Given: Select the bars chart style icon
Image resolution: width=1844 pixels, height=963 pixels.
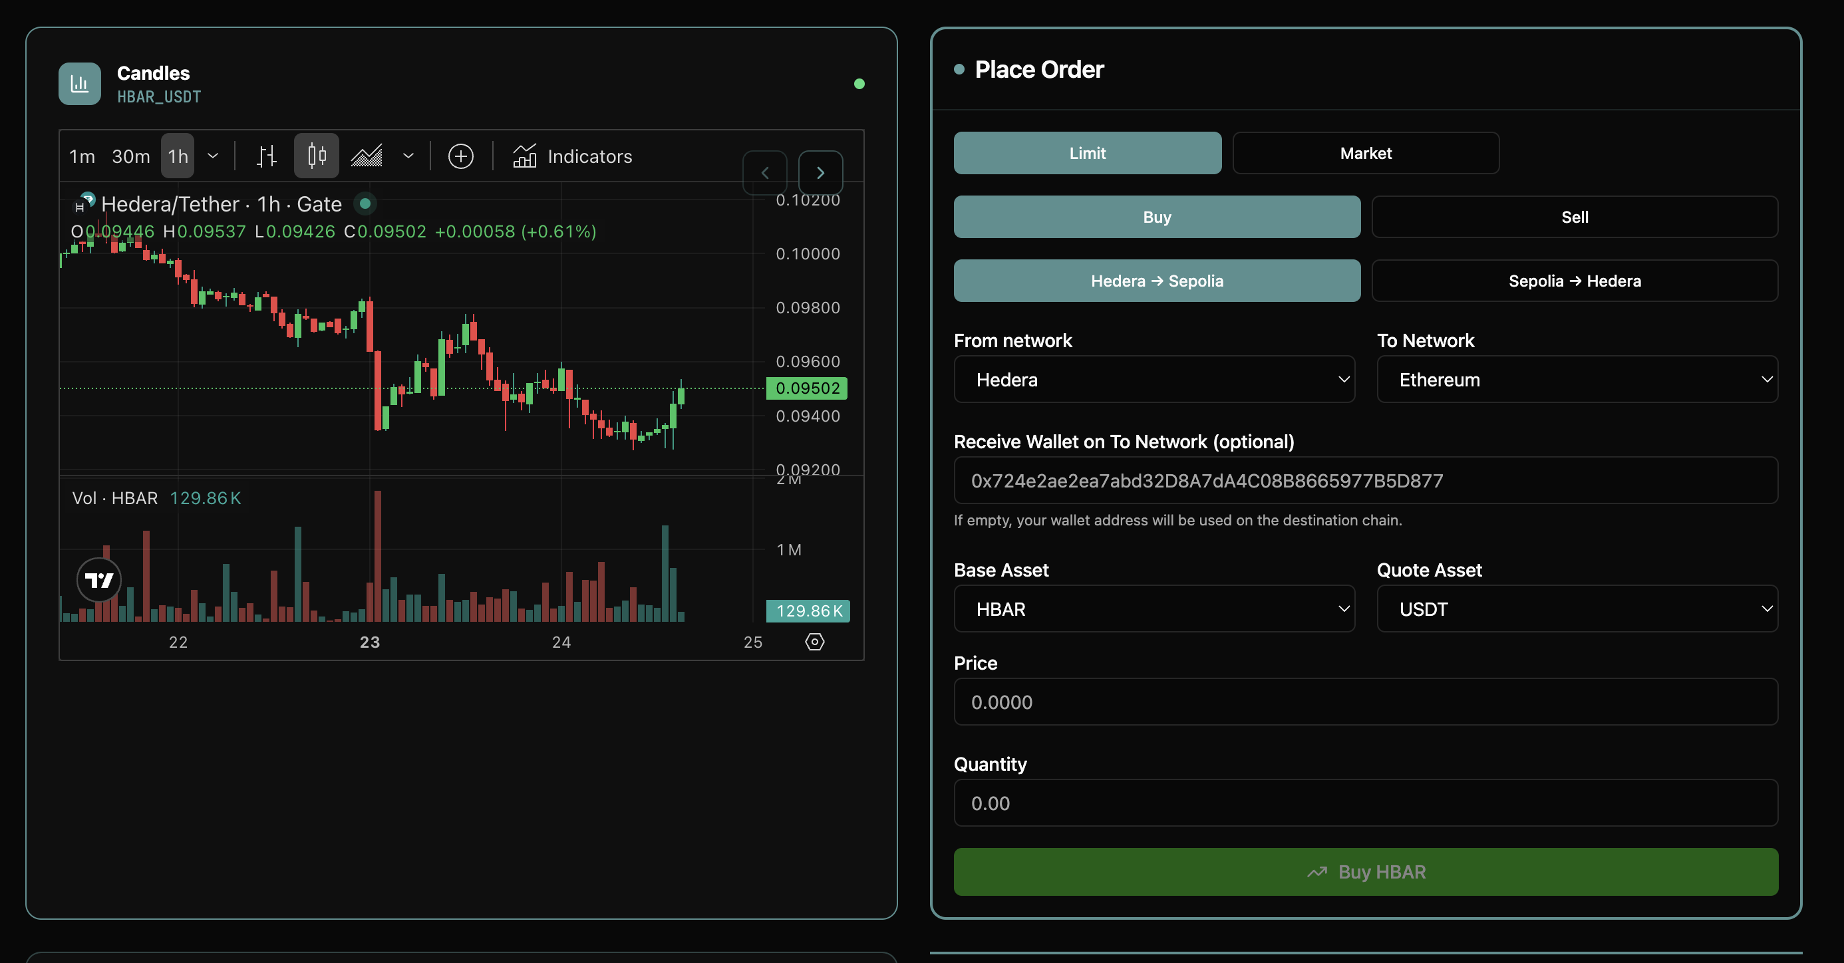Looking at the screenshot, I should coord(266,156).
